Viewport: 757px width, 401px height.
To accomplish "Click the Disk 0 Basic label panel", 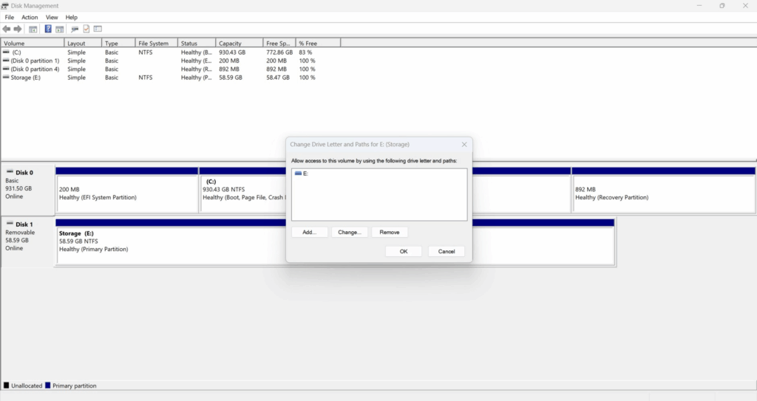I will [27, 190].
